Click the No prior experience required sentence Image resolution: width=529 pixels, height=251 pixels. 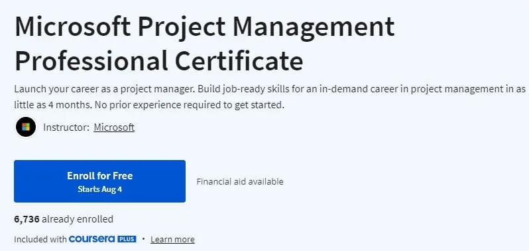coord(190,105)
